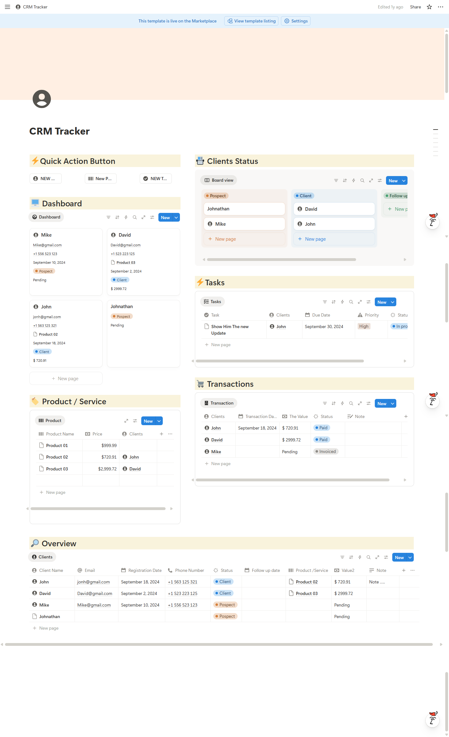Expand the New dropdown arrow in Dashboard
This screenshot has width=449, height=737.
(176, 218)
